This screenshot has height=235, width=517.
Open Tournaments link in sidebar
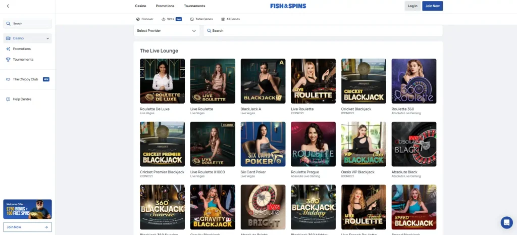[23, 60]
